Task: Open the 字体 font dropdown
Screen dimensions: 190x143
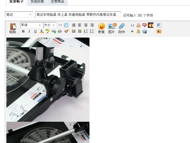Action: (31, 25)
